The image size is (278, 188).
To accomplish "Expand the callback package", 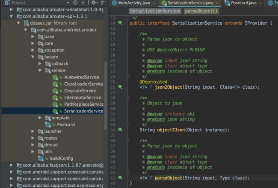I will [x=40, y=64].
